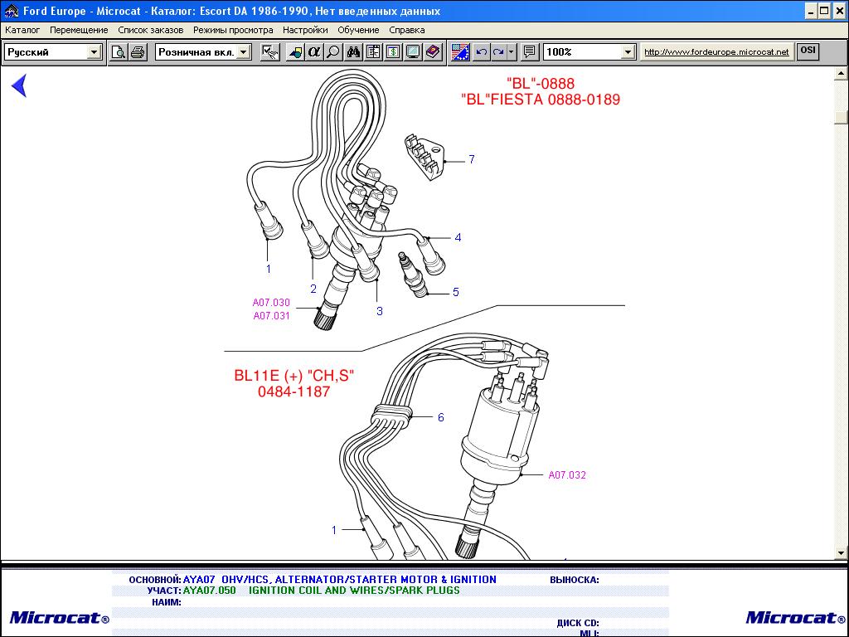
Task: Click the magnifying glass search icon
Action: 333,52
